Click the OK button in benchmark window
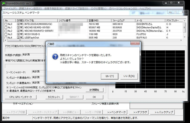190x123 pixels. (94, 97)
